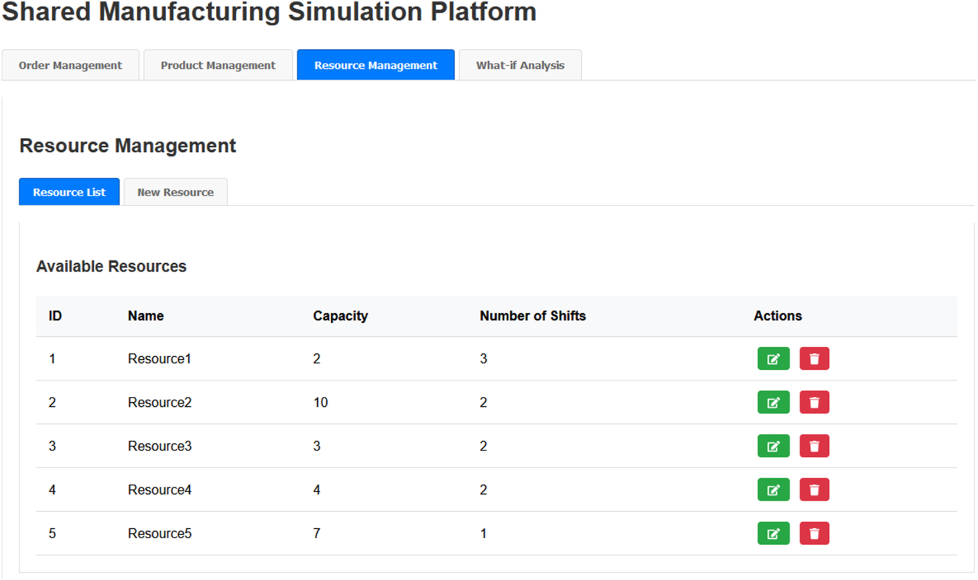Click the delete icon for Resource5

(x=814, y=533)
